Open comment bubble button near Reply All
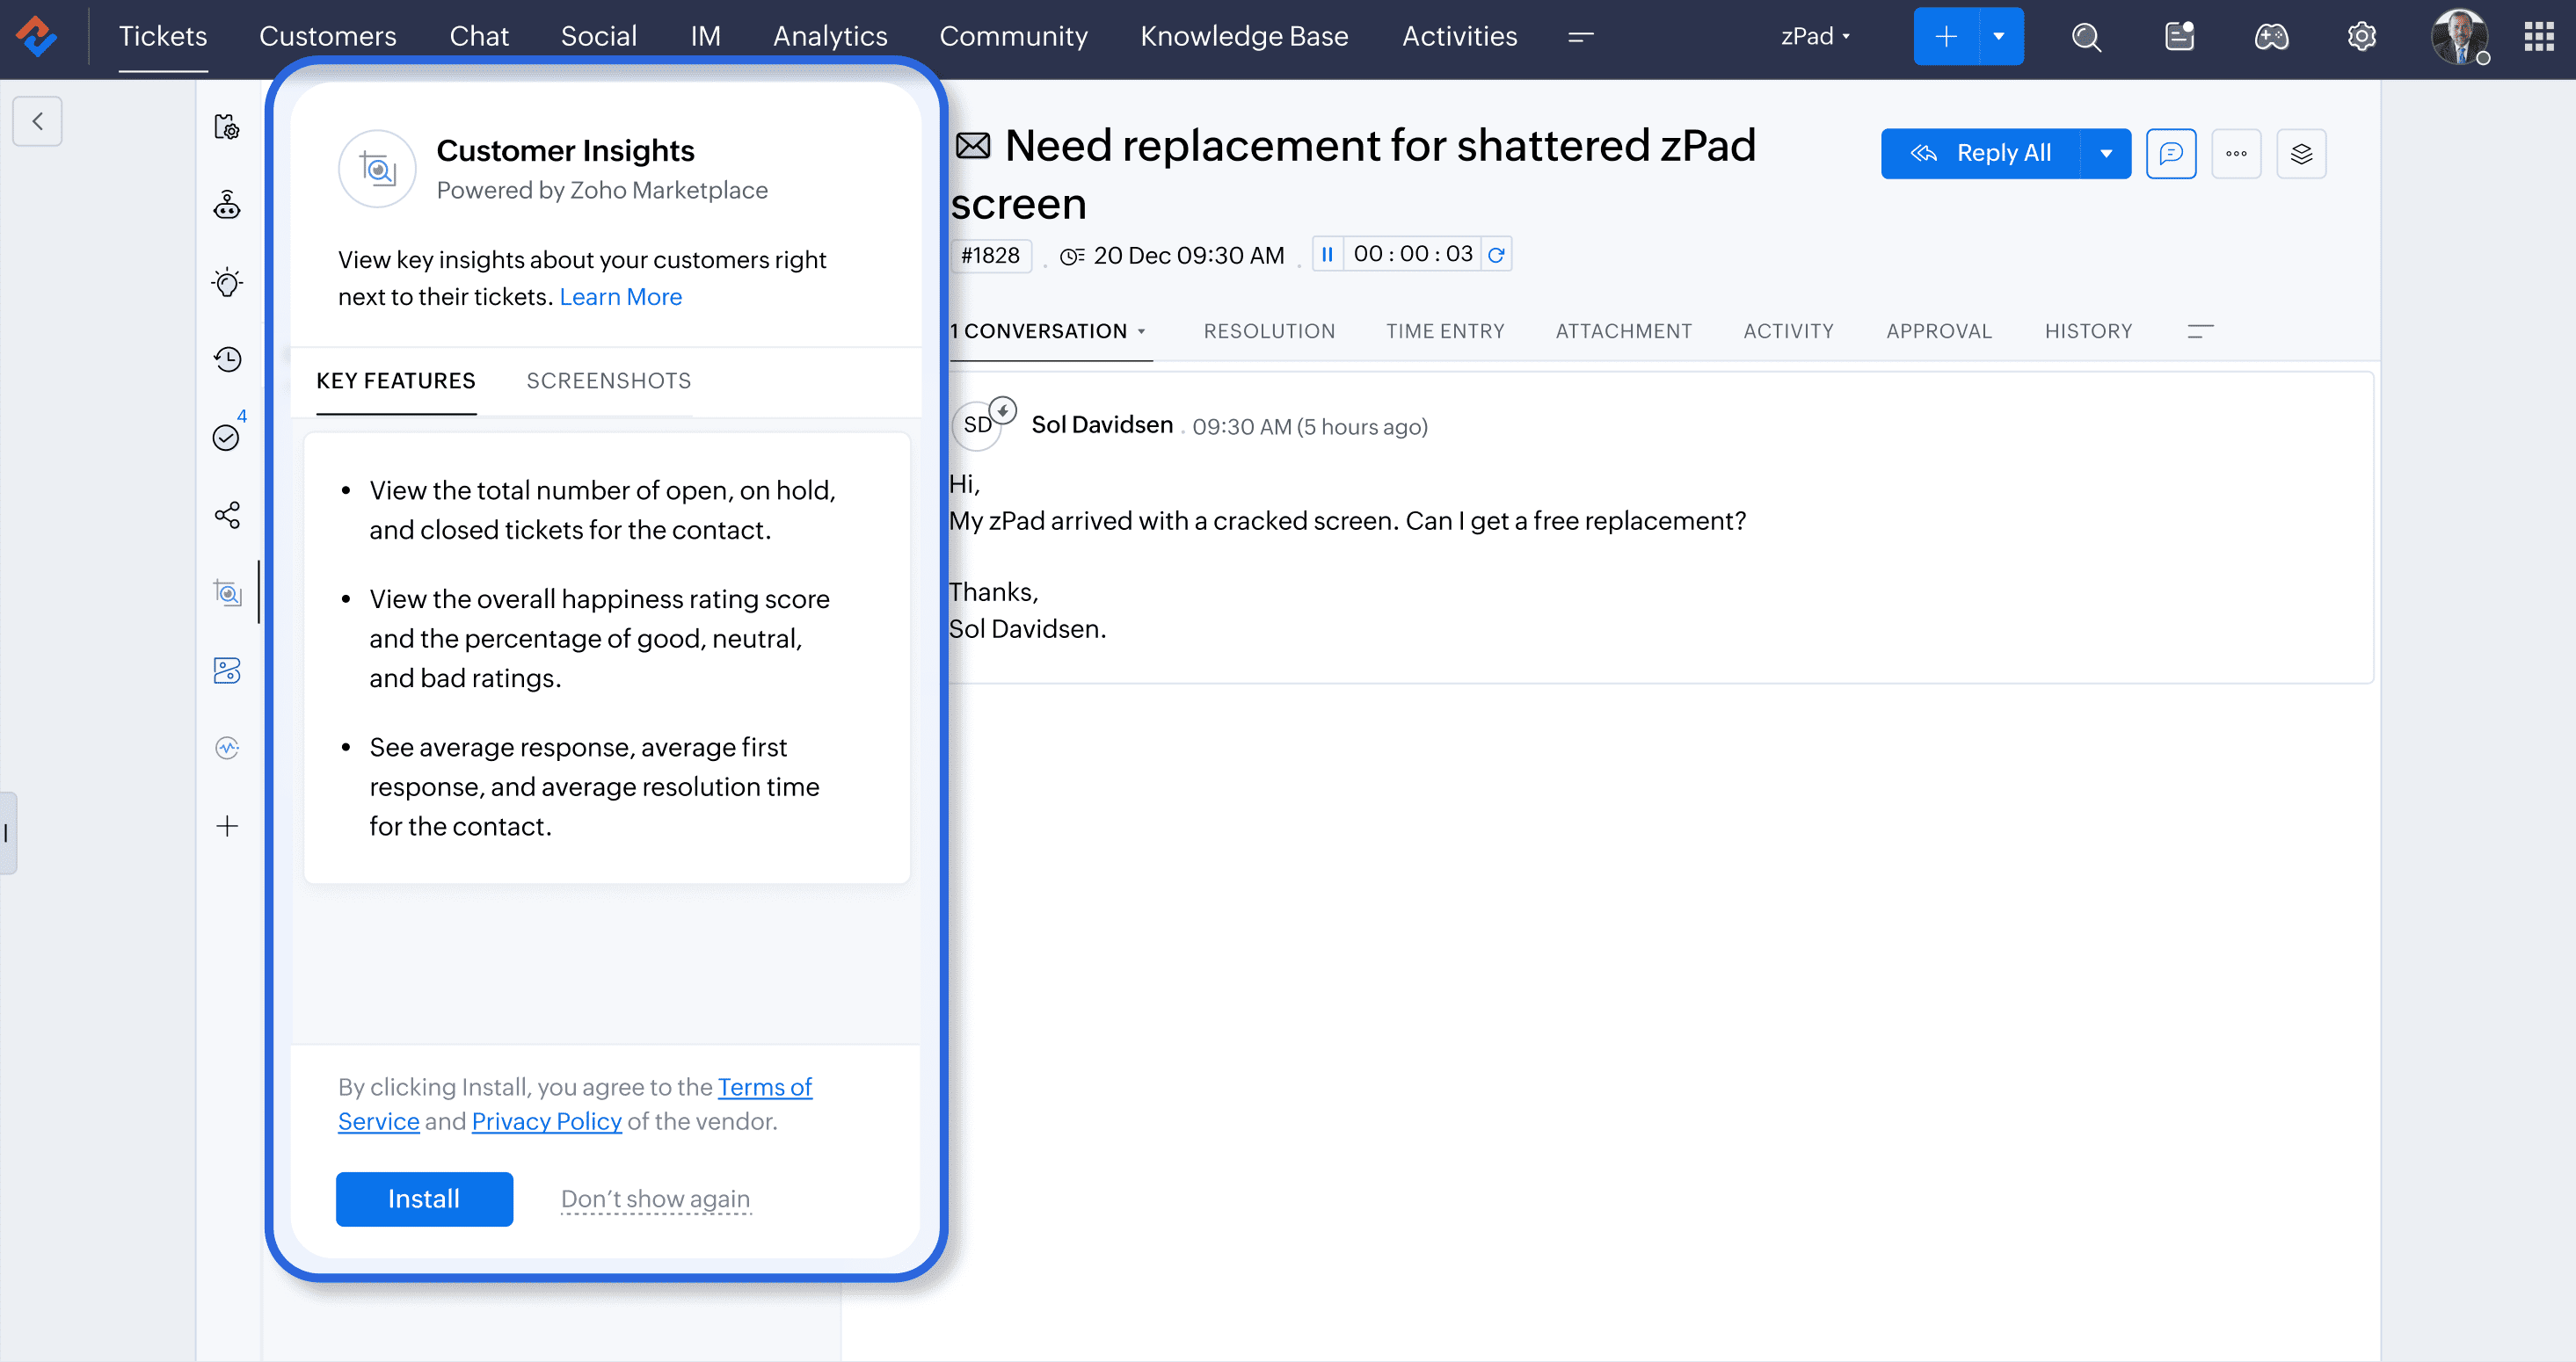Viewport: 2576px width, 1362px height. [x=2170, y=154]
